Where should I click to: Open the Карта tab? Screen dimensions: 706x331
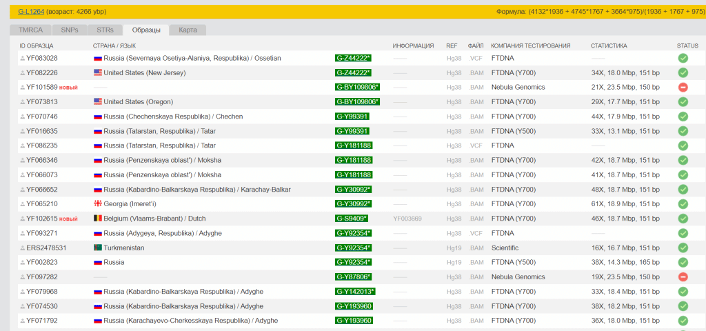[188, 30]
